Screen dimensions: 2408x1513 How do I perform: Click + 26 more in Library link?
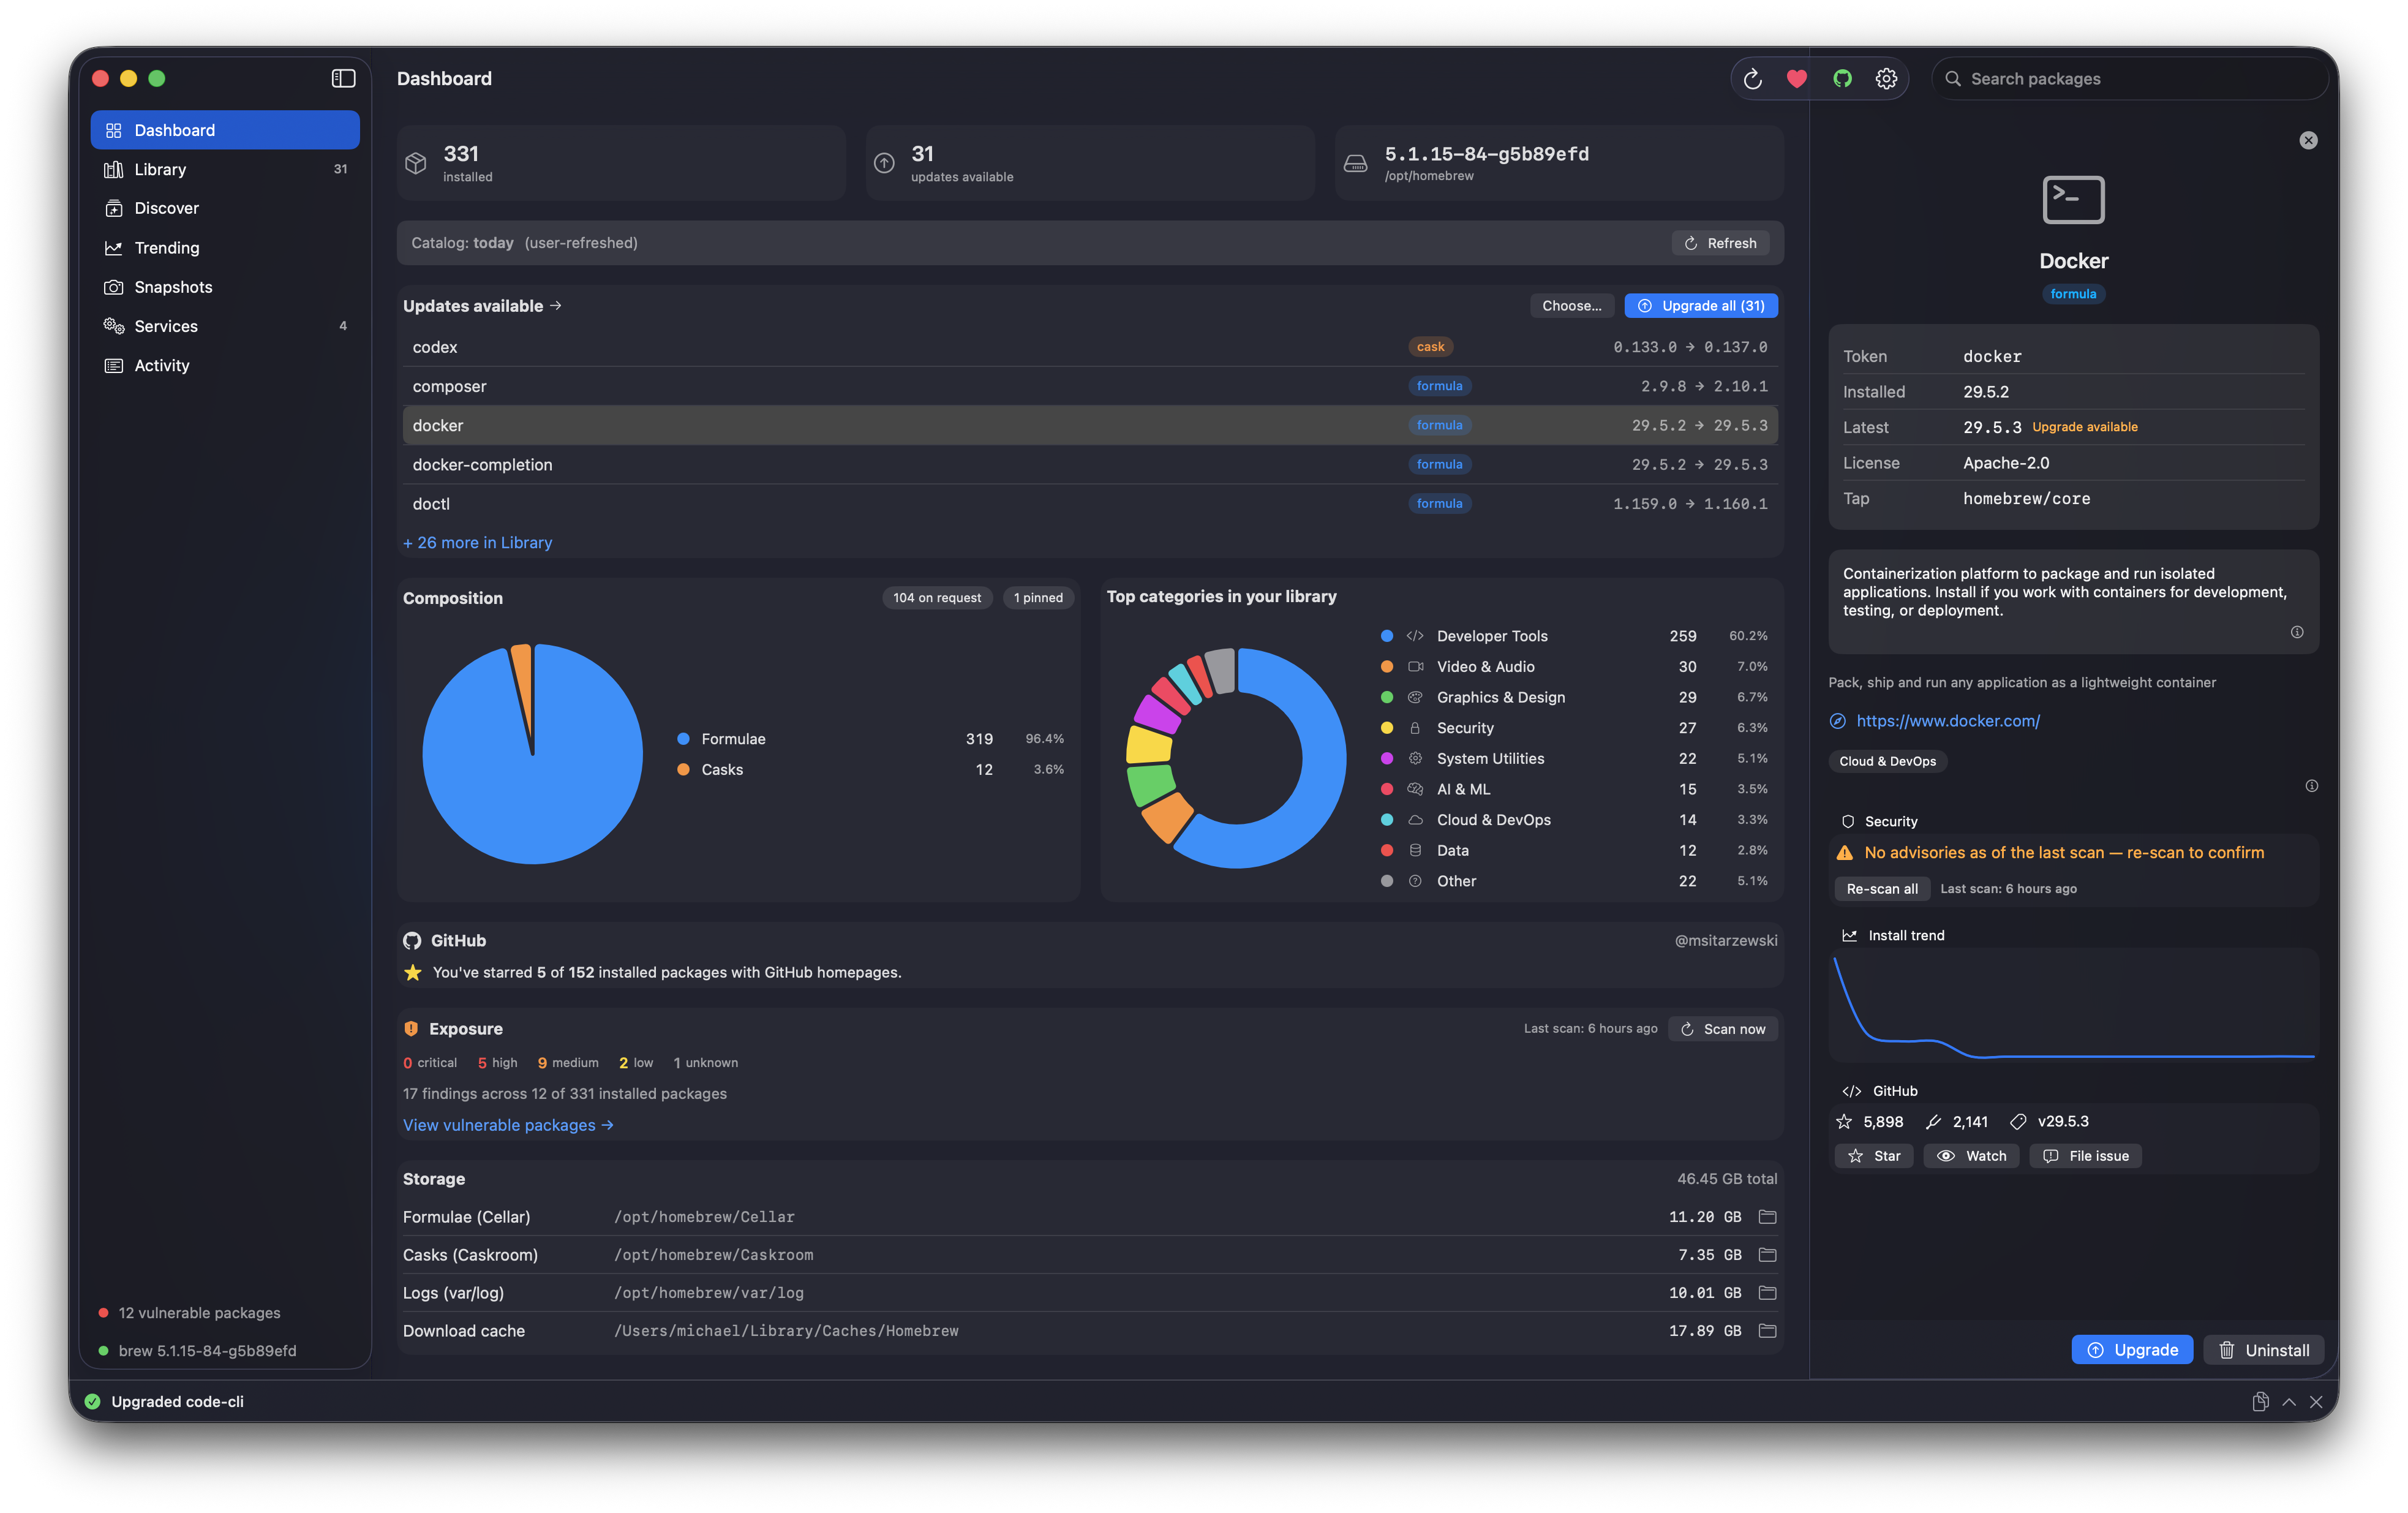click(477, 543)
